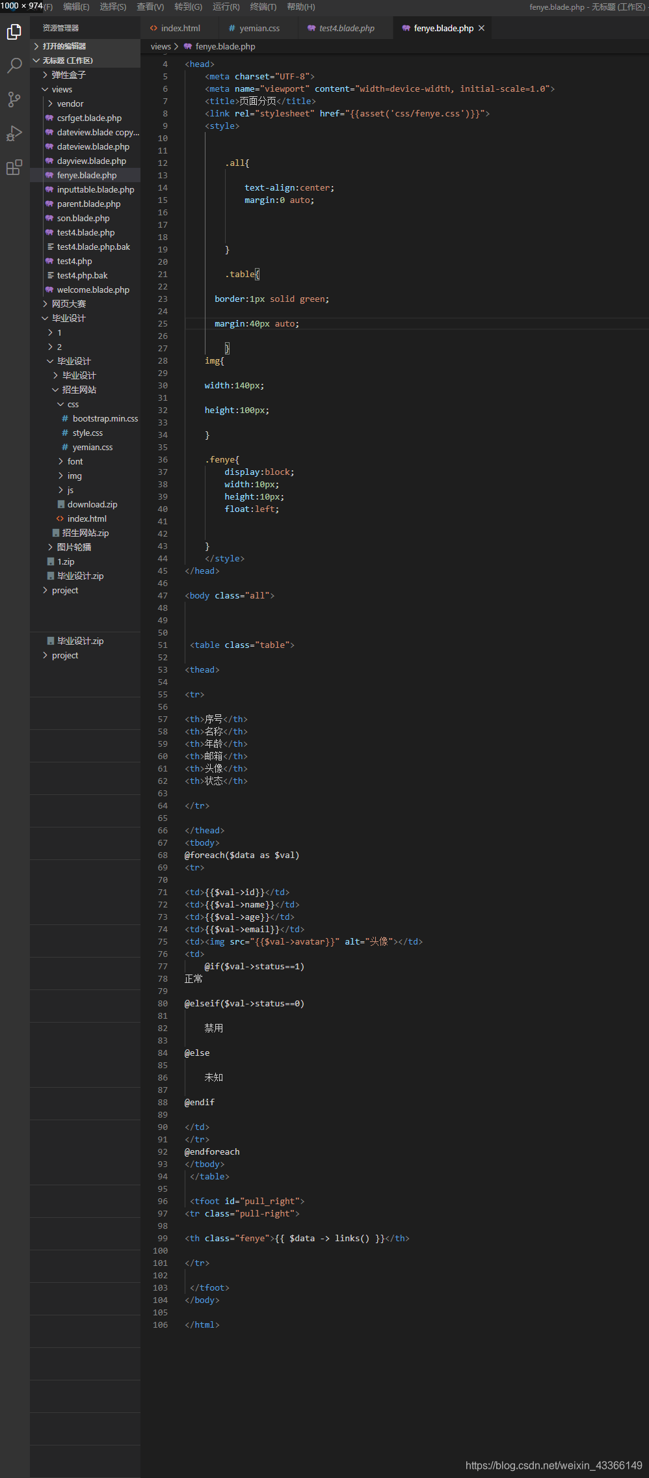Image resolution: width=649 pixels, height=1478 pixels.
Task: Click blade icon of csrfget.blade.php file
Action: pyautogui.click(x=49, y=118)
